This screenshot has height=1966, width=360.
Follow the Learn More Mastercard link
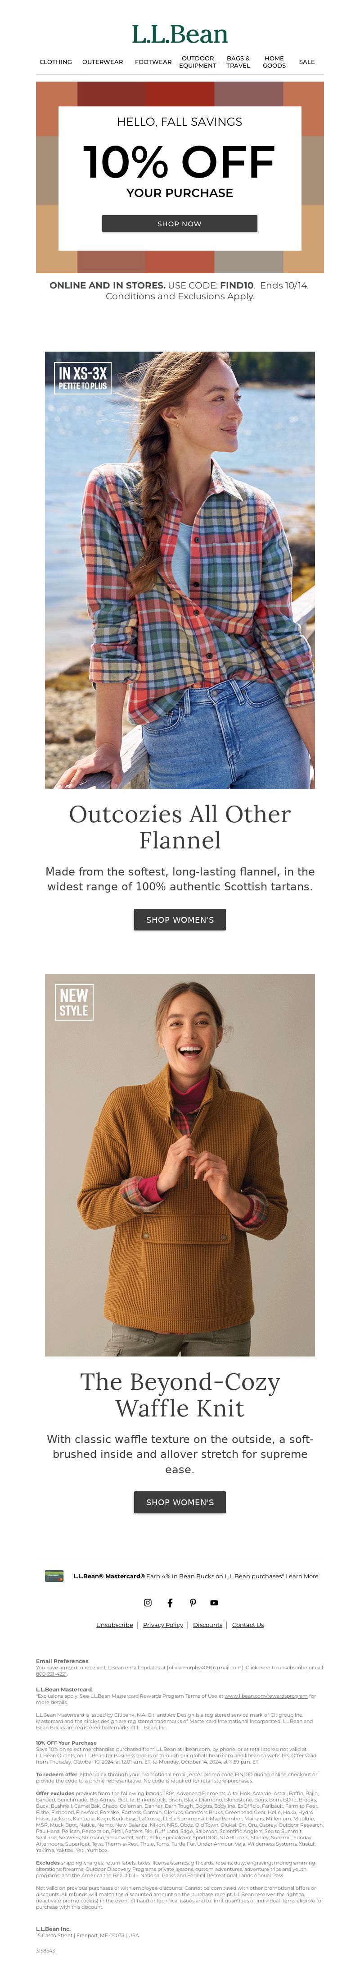pos(302,1576)
